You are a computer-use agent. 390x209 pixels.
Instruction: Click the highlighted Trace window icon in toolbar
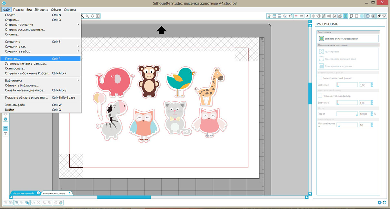click(346, 16)
